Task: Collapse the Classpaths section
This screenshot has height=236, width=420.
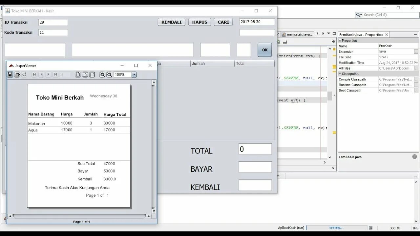Action: point(340,74)
